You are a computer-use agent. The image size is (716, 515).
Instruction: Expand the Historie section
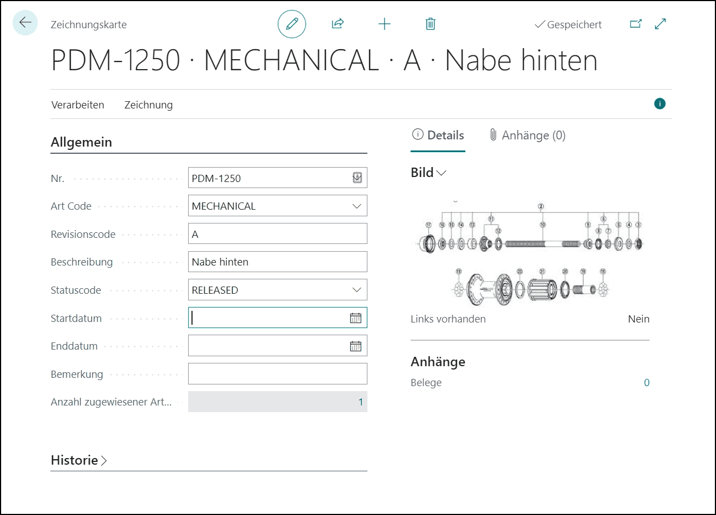coord(79,460)
